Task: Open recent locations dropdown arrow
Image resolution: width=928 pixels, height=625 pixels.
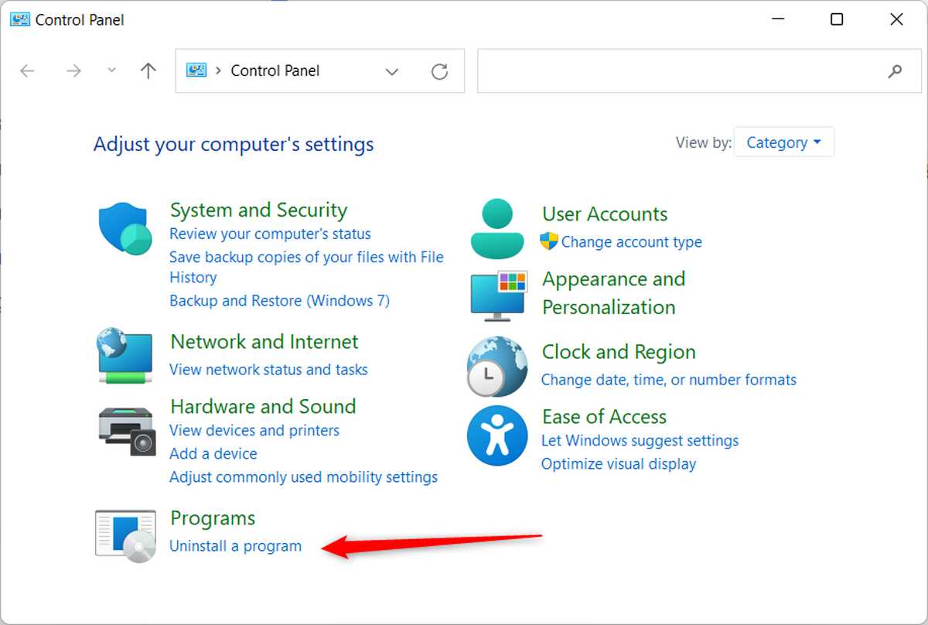Action: [x=111, y=70]
